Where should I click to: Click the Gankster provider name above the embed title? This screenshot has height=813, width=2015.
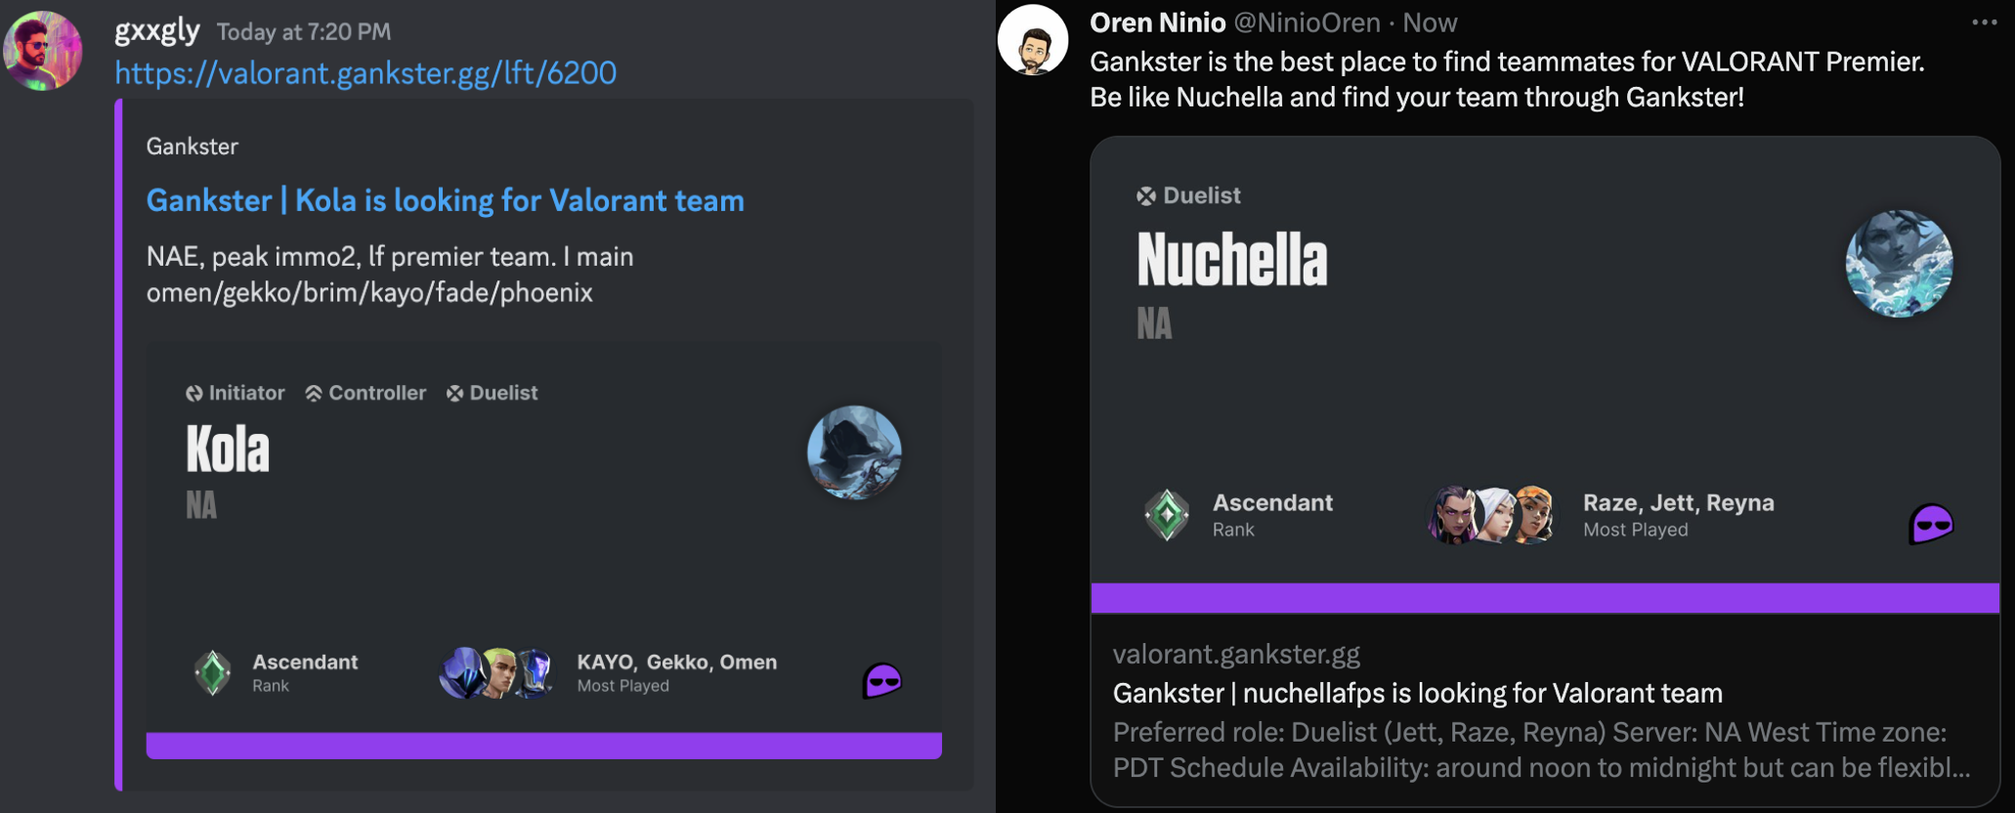coord(192,147)
